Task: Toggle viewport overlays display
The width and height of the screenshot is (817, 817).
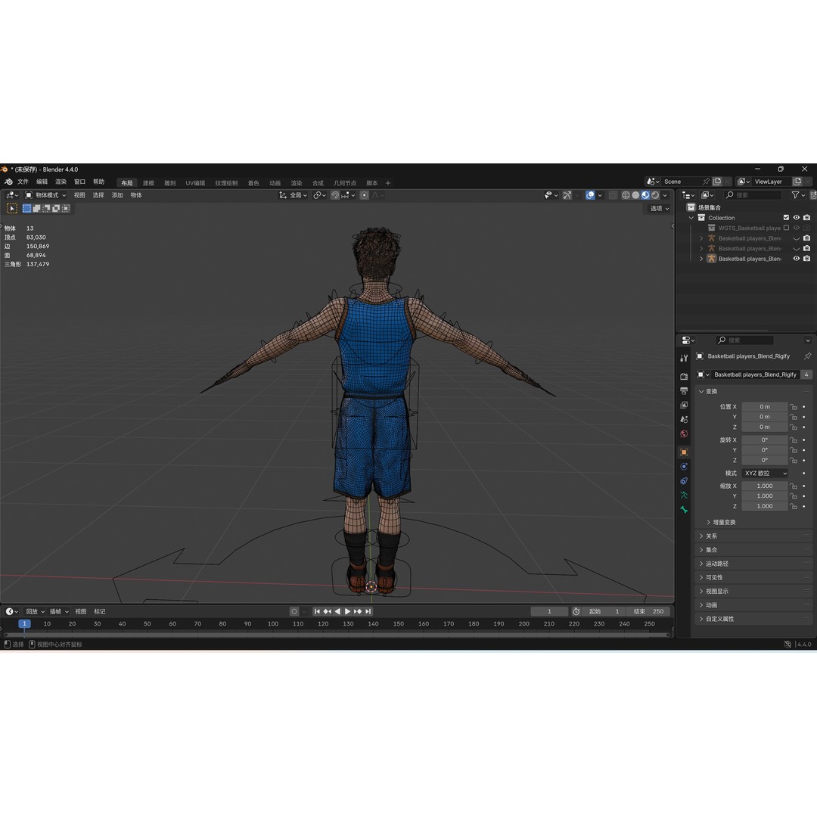Action: click(x=590, y=195)
